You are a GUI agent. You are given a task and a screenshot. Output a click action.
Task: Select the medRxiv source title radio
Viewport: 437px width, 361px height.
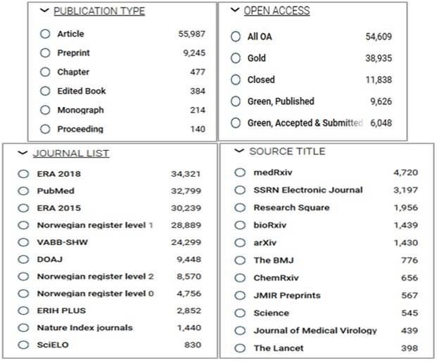240,172
